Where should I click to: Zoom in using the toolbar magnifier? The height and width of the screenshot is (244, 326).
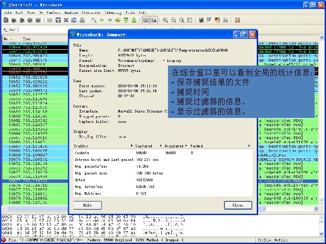166,20
